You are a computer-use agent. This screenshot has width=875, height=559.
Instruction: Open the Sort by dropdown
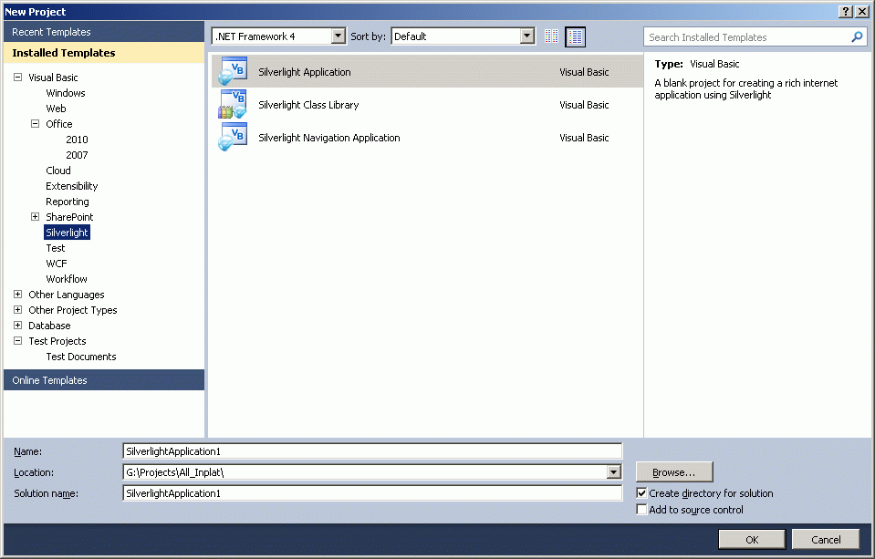(x=527, y=36)
